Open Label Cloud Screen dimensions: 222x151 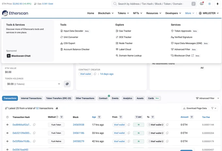pyautogui.click(x=123, y=49)
